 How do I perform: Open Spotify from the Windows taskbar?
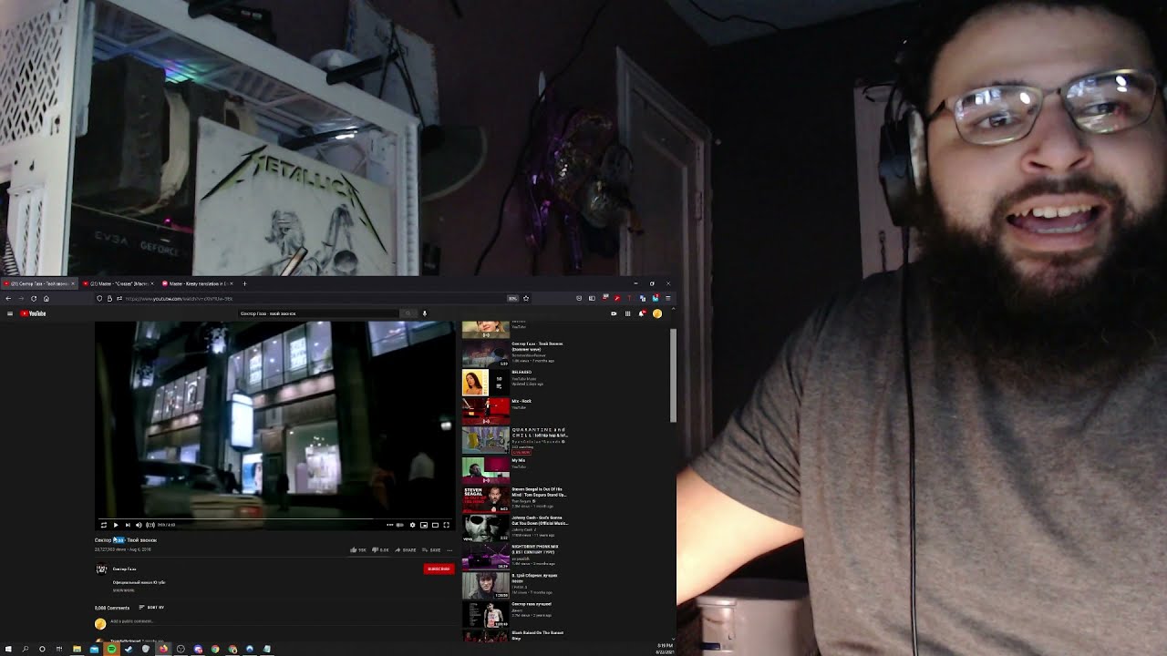coord(111,649)
